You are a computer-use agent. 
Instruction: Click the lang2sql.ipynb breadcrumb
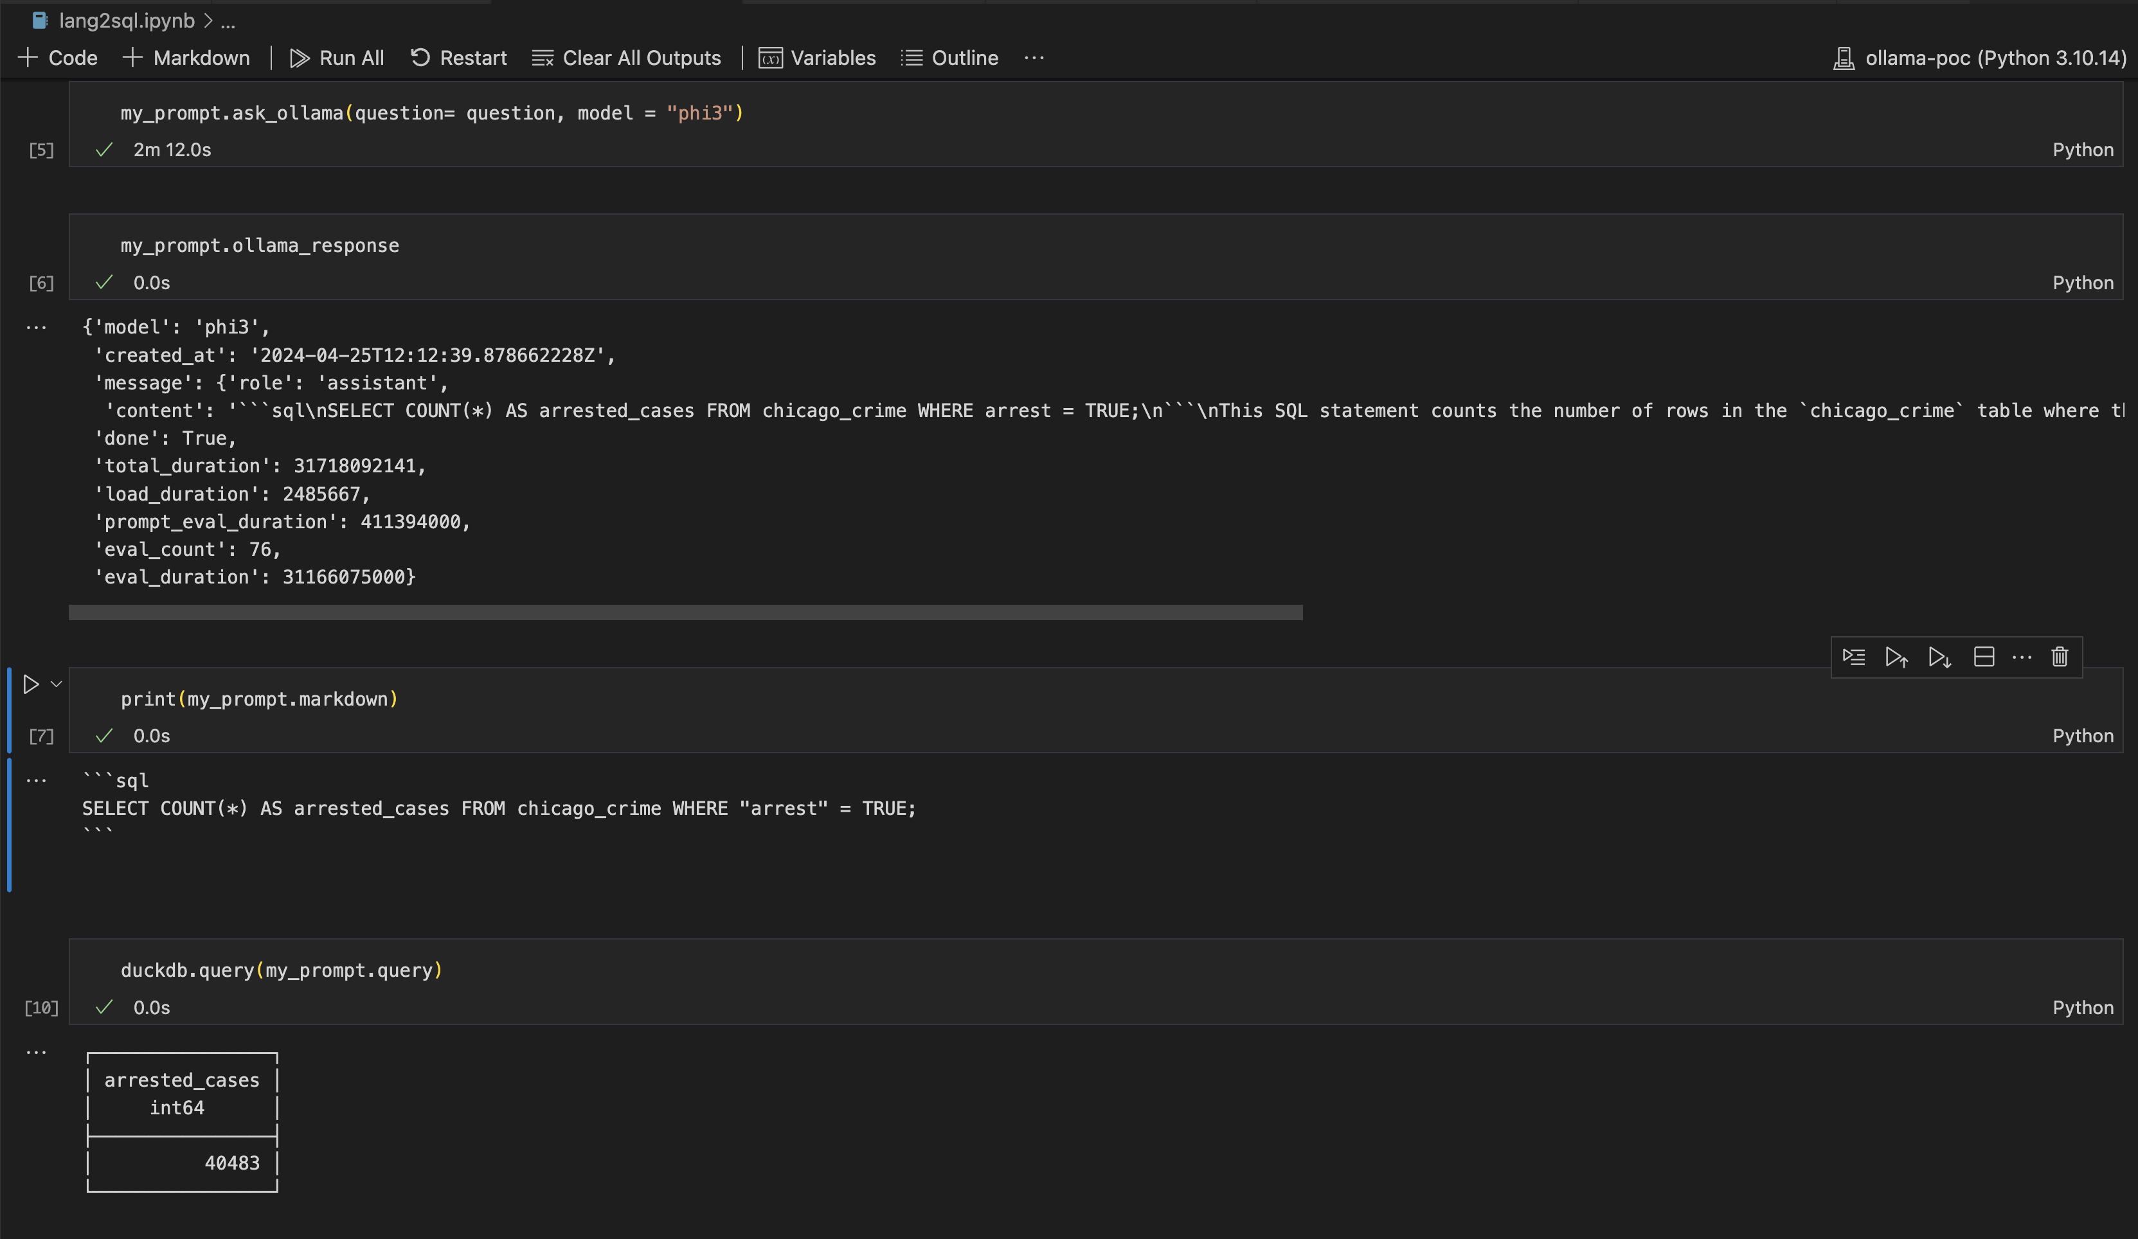click(x=125, y=21)
